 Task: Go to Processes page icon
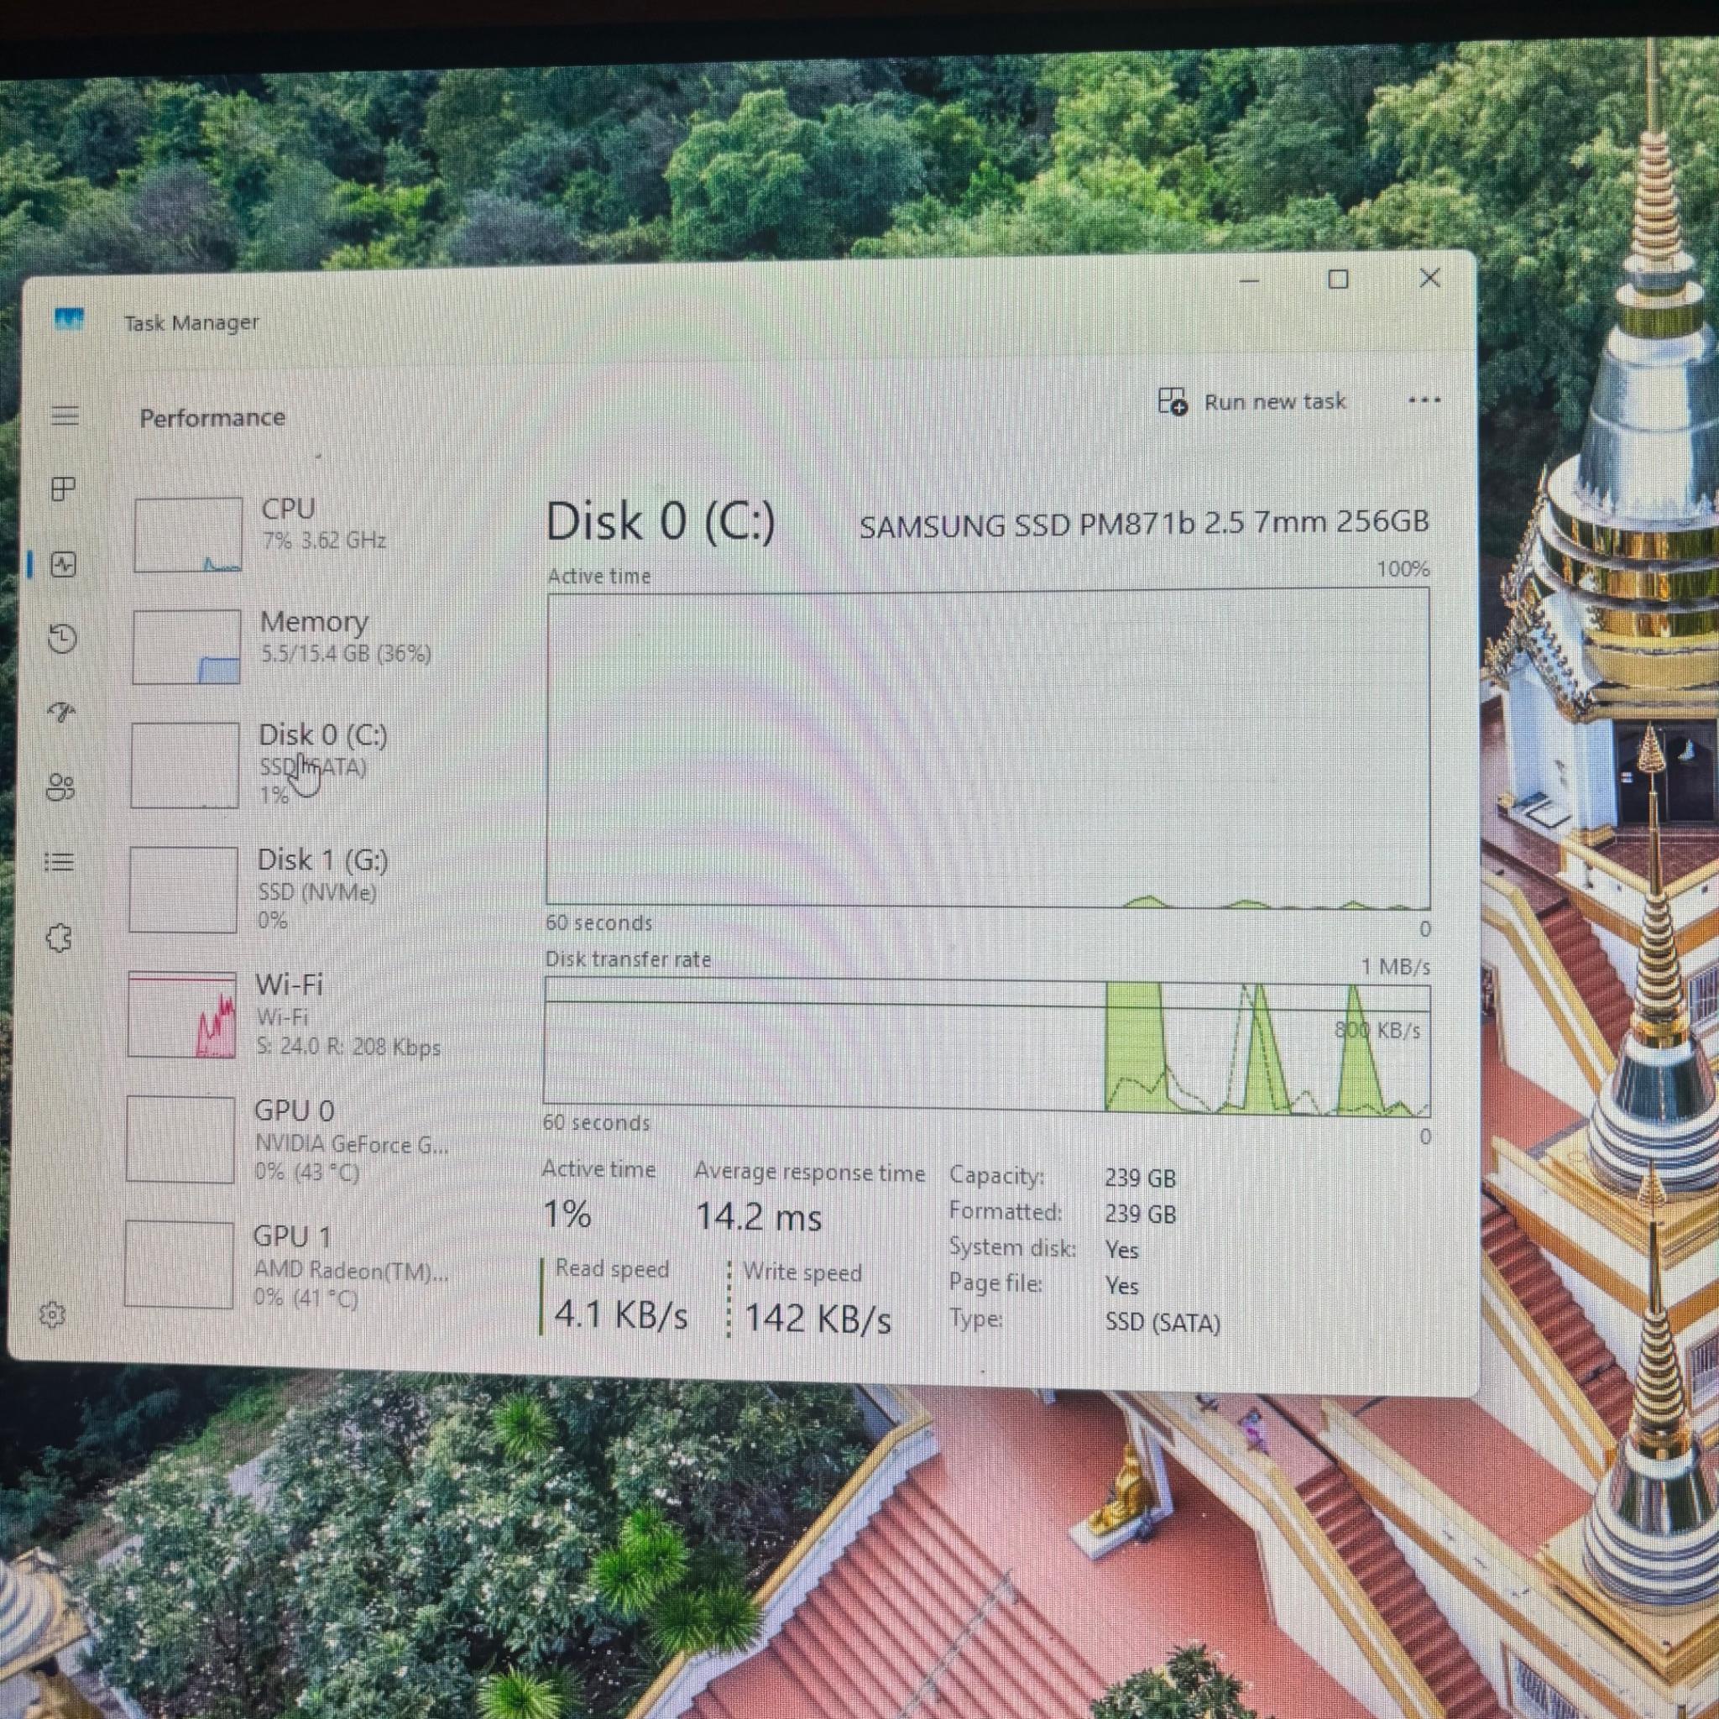click(63, 489)
